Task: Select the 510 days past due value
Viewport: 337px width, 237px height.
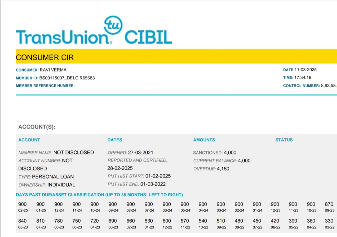Action: pos(221,221)
